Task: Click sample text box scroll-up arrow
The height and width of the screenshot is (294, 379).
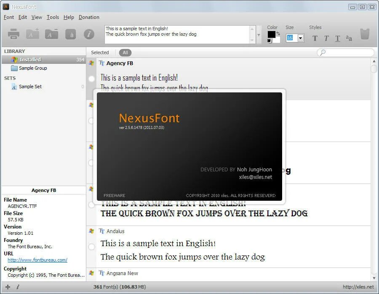Action: coord(252,29)
